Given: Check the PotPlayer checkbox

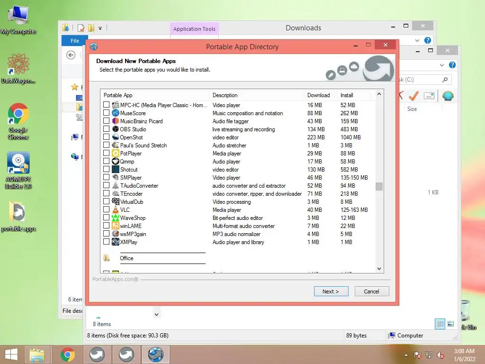Looking at the screenshot, I should [x=107, y=153].
